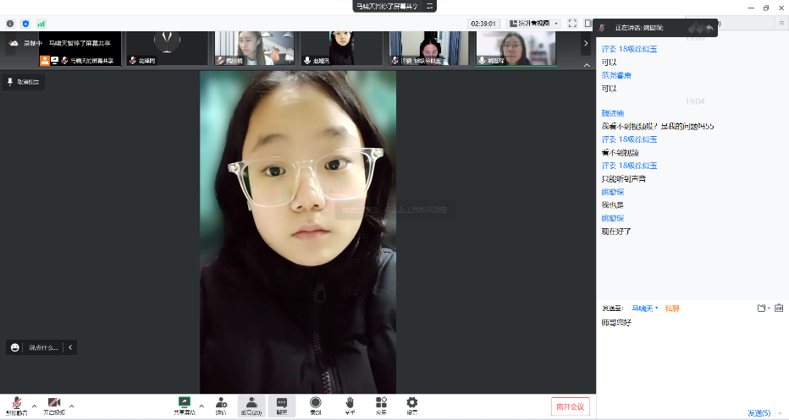Raise hand using the hand icon

[349, 403]
